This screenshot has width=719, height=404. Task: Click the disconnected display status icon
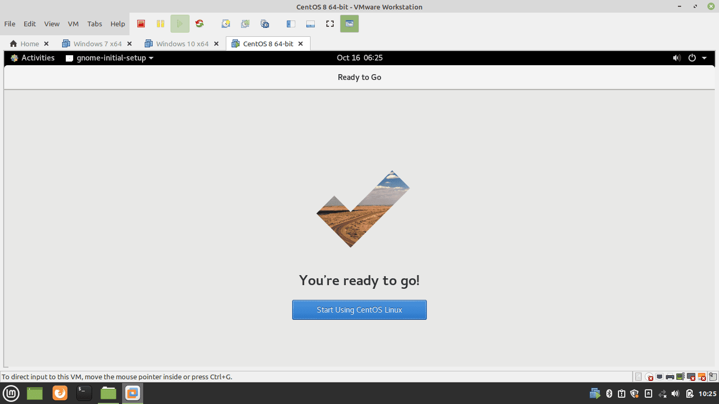point(691,377)
